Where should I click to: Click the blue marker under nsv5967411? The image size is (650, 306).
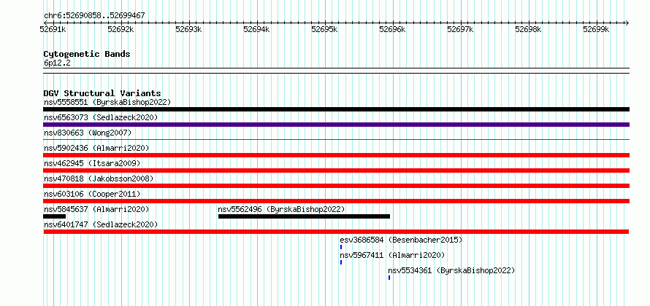point(341,262)
